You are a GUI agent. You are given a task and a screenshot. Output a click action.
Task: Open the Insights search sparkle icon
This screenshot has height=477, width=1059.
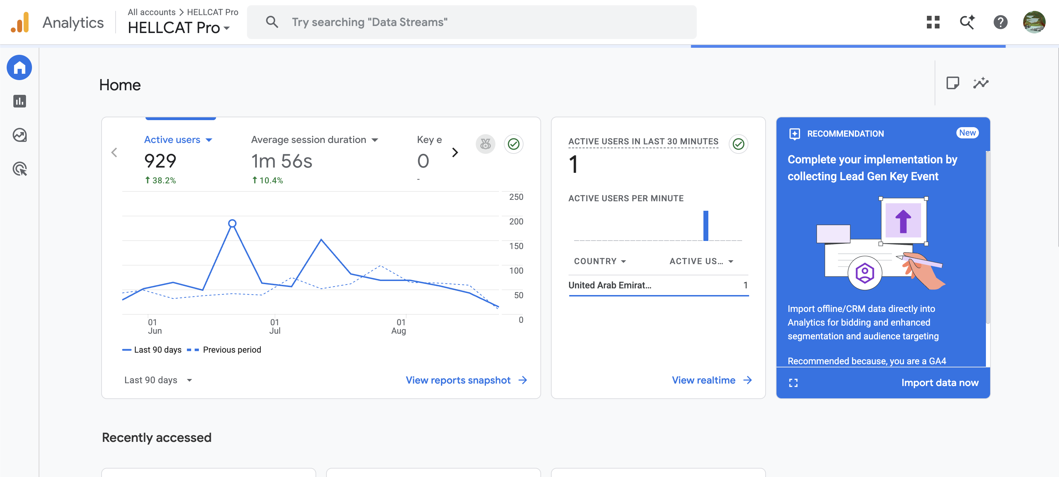tap(967, 22)
